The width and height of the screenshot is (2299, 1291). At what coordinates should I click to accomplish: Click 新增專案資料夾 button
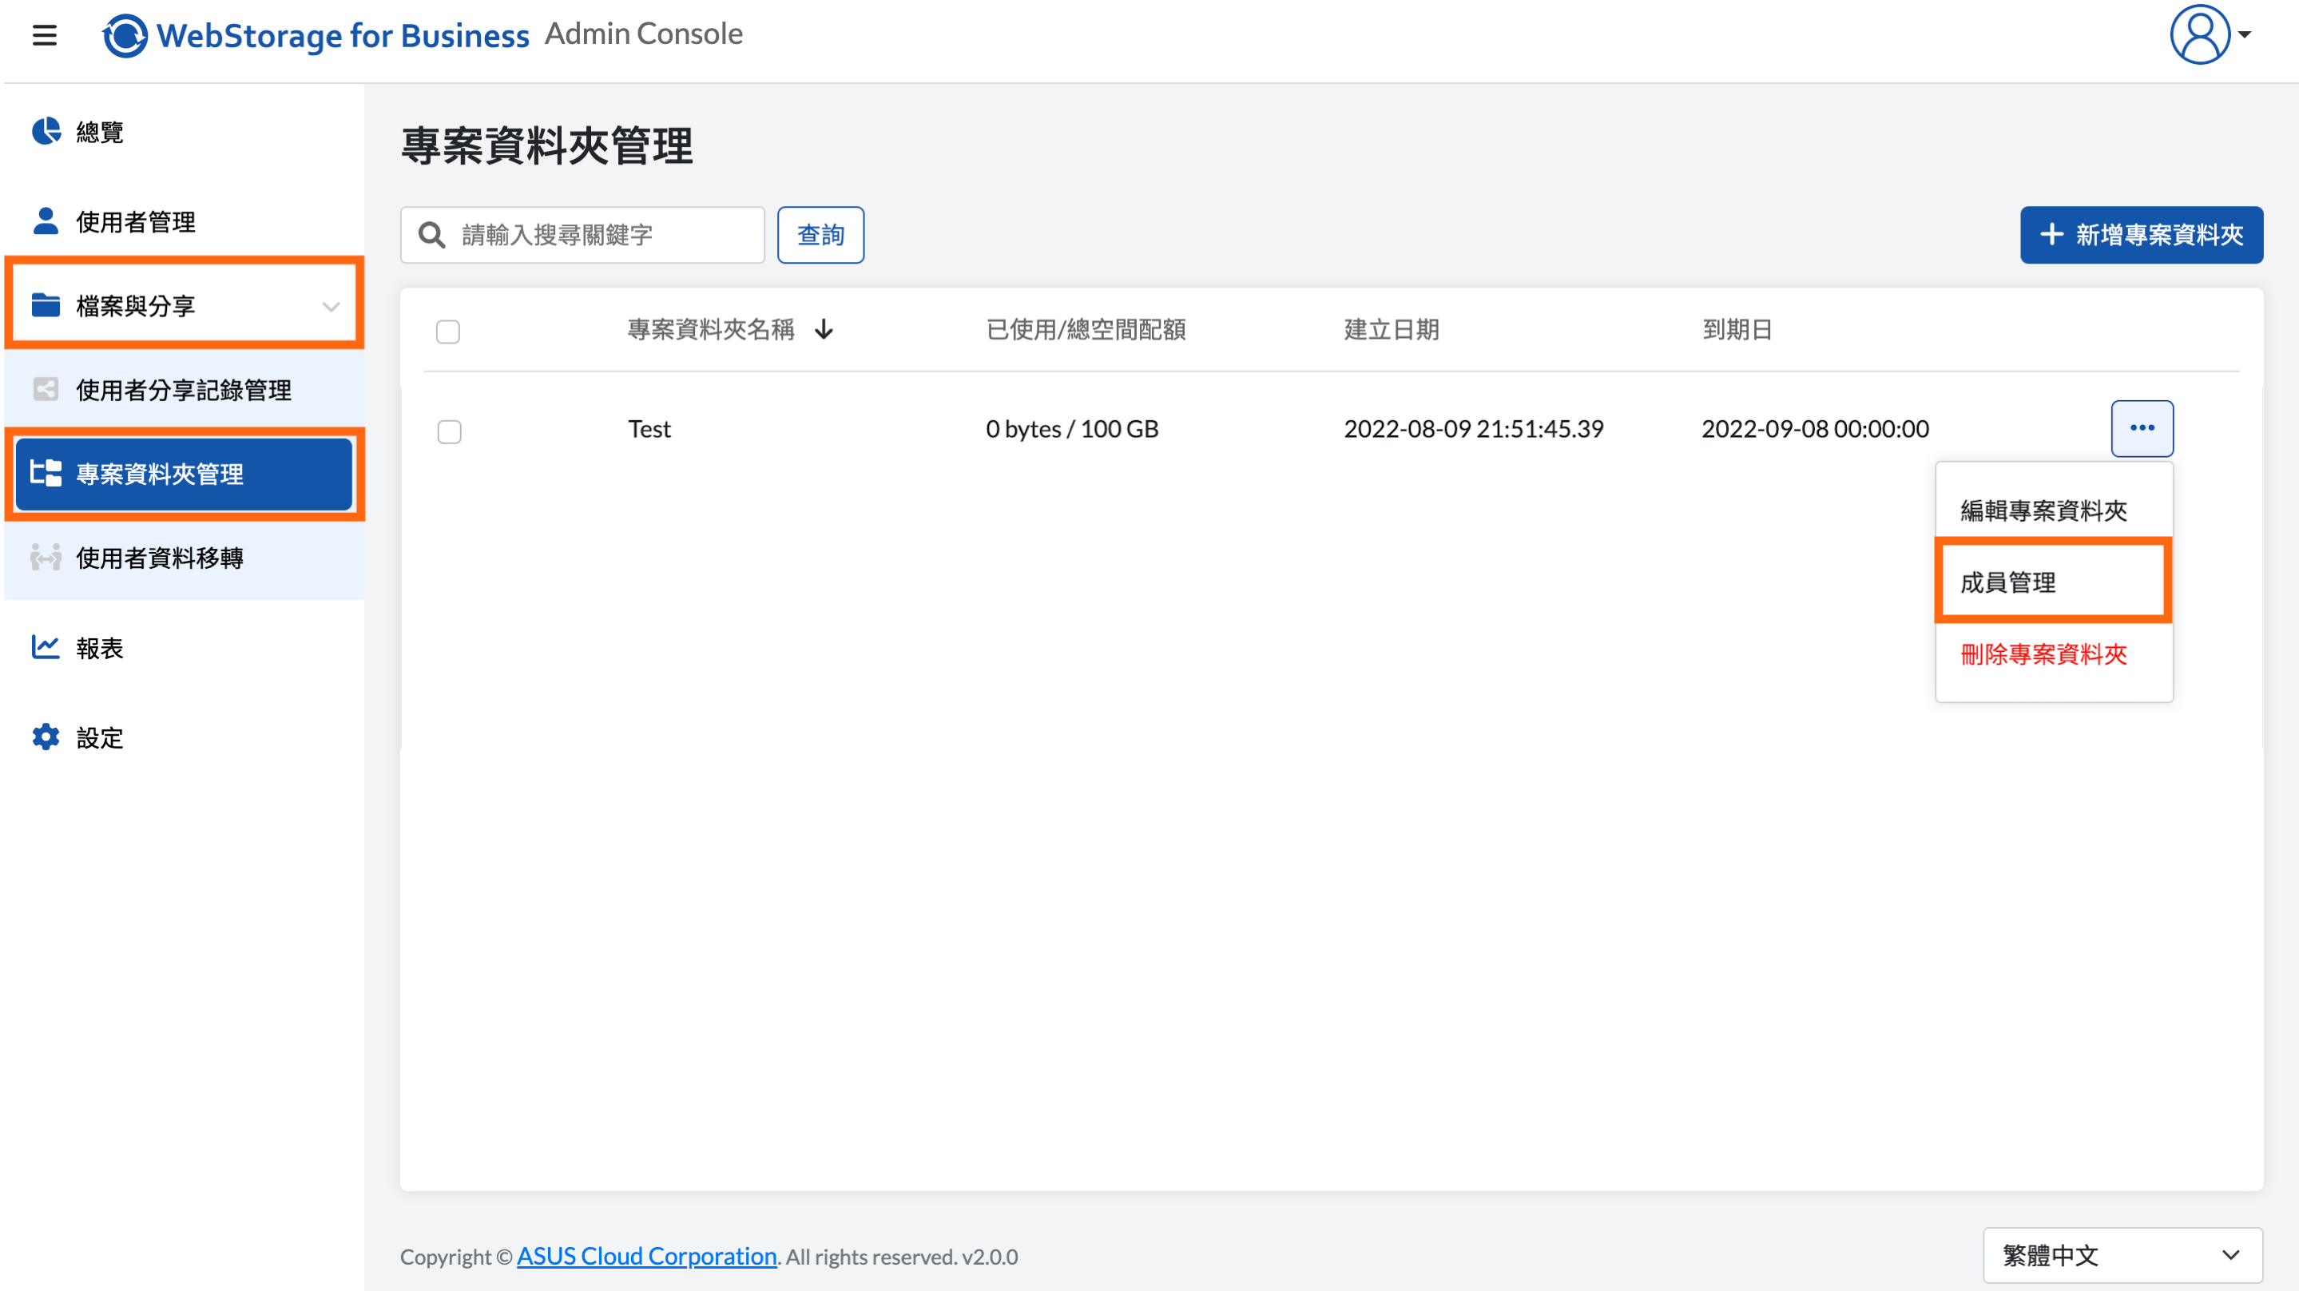[2141, 235]
